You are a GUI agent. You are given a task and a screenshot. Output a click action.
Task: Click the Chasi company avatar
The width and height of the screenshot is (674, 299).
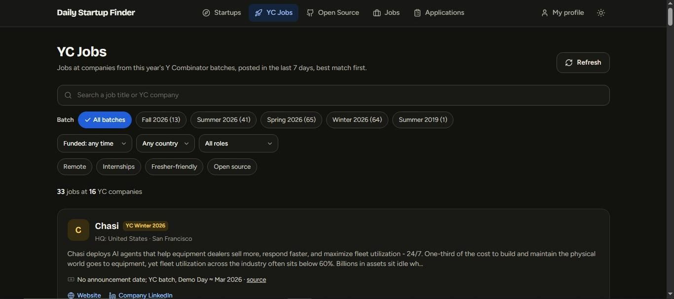[x=78, y=230]
